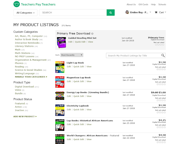Image resolution: width=179 pixels, height=144 pixels.
Task: Select the Math Stations category
Action: click(x=23, y=53)
